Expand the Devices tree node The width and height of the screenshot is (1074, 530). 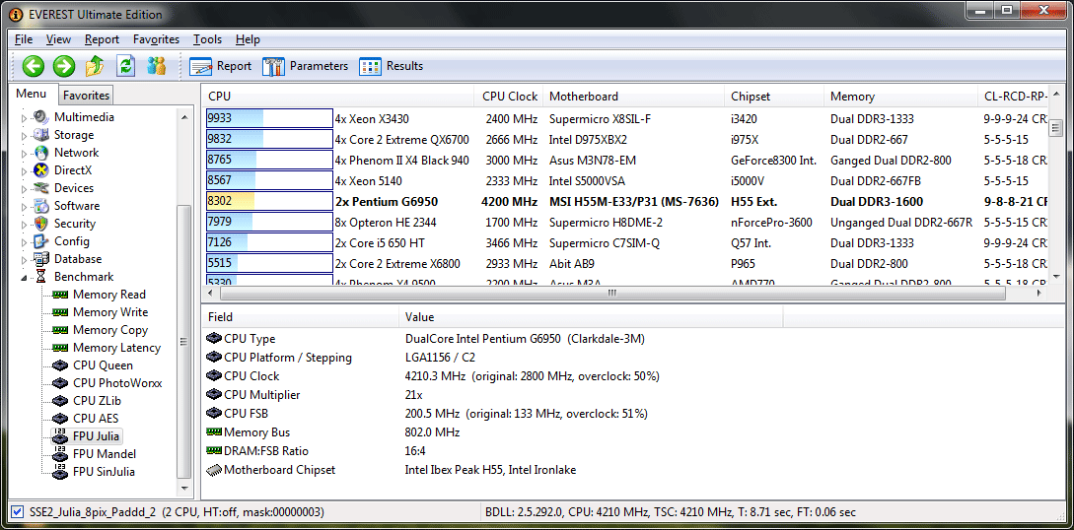tap(25, 189)
